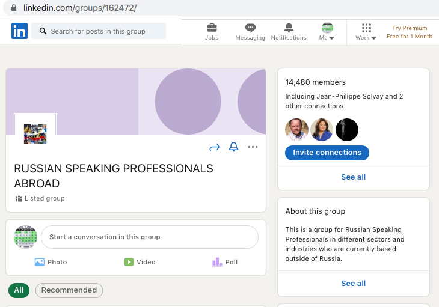The height and width of the screenshot is (307, 439).
Task: Select the Recommended feed filter
Action: pos(69,290)
